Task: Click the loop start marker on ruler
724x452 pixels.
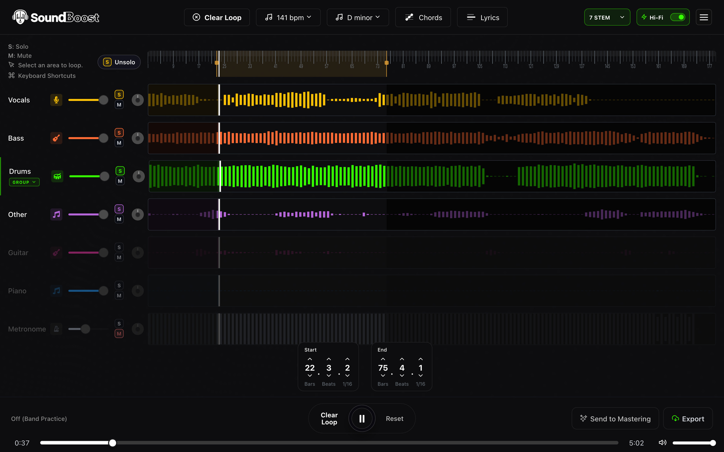Action: (x=217, y=63)
